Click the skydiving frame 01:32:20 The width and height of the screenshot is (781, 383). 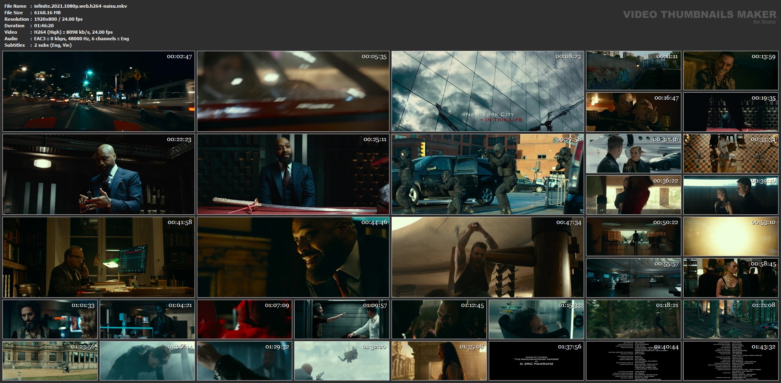(x=342, y=361)
